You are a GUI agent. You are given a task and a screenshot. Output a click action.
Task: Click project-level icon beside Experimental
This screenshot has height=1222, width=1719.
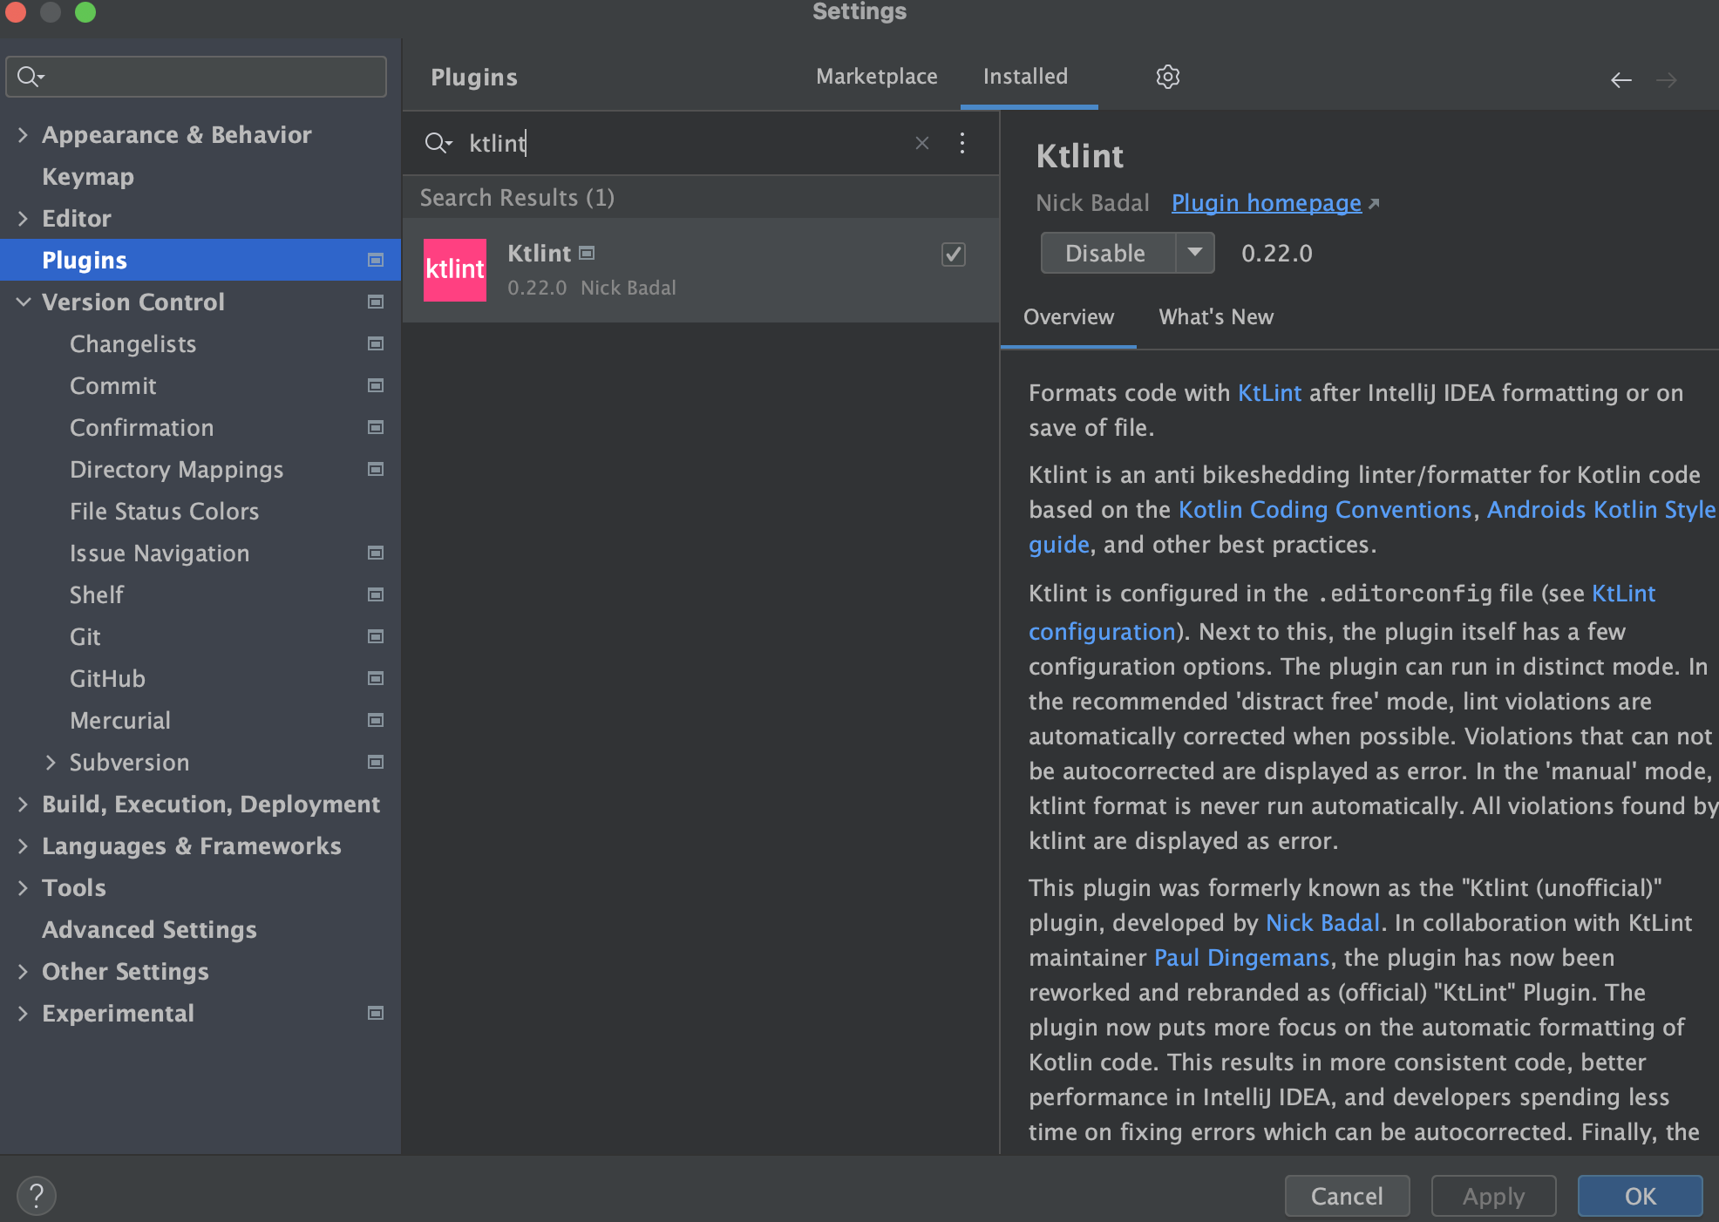[376, 1013]
